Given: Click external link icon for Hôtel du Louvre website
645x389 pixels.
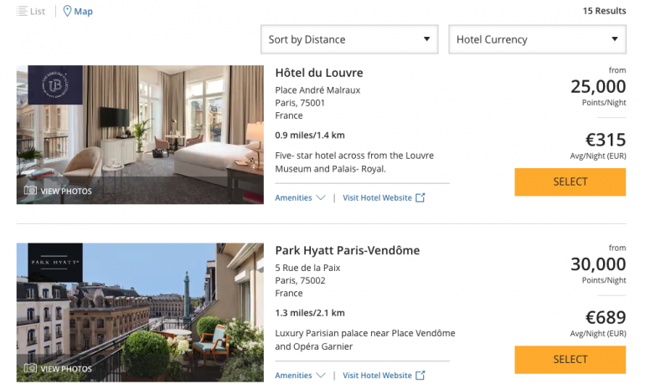Looking at the screenshot, I should pyautogui.click(x=421, y=198).
